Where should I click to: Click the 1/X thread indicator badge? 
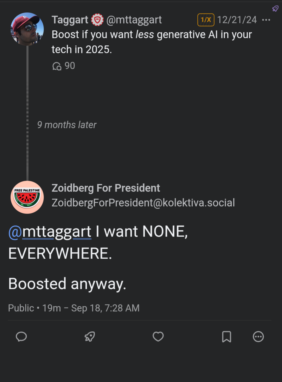point(206,20)
